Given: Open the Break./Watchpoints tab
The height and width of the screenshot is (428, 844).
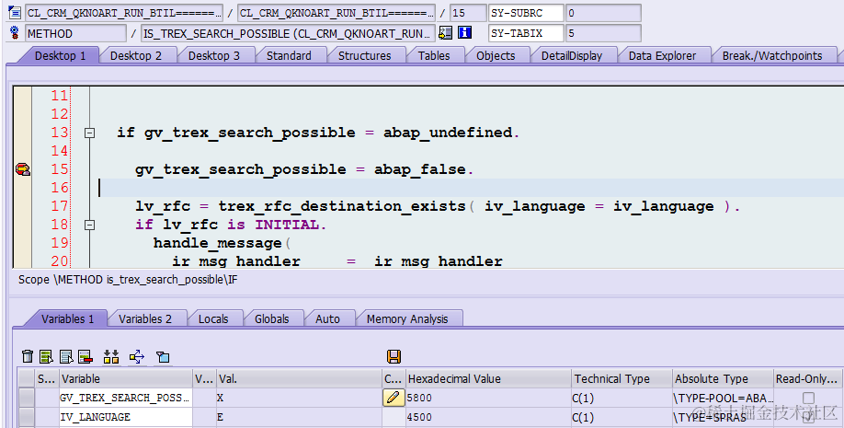Looking at the screenshot, I should 772,55.
